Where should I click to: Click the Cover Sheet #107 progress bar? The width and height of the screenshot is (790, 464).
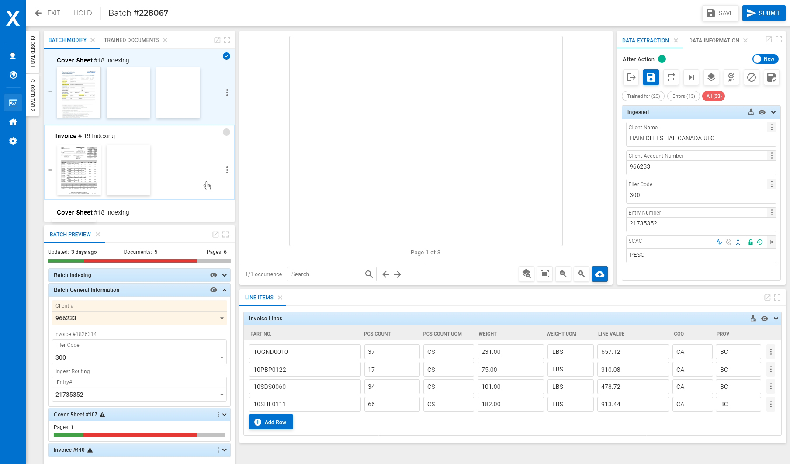click(139, 435)
